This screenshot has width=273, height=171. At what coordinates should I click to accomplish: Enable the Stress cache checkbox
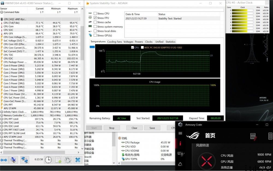(95, 22)
